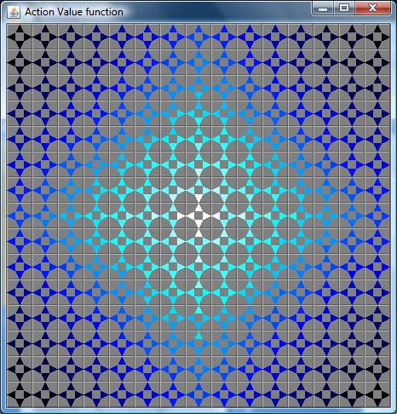Click the gray center square of bottom-left corner state
The width and height of the screenshot is (397, 414).
20,394
